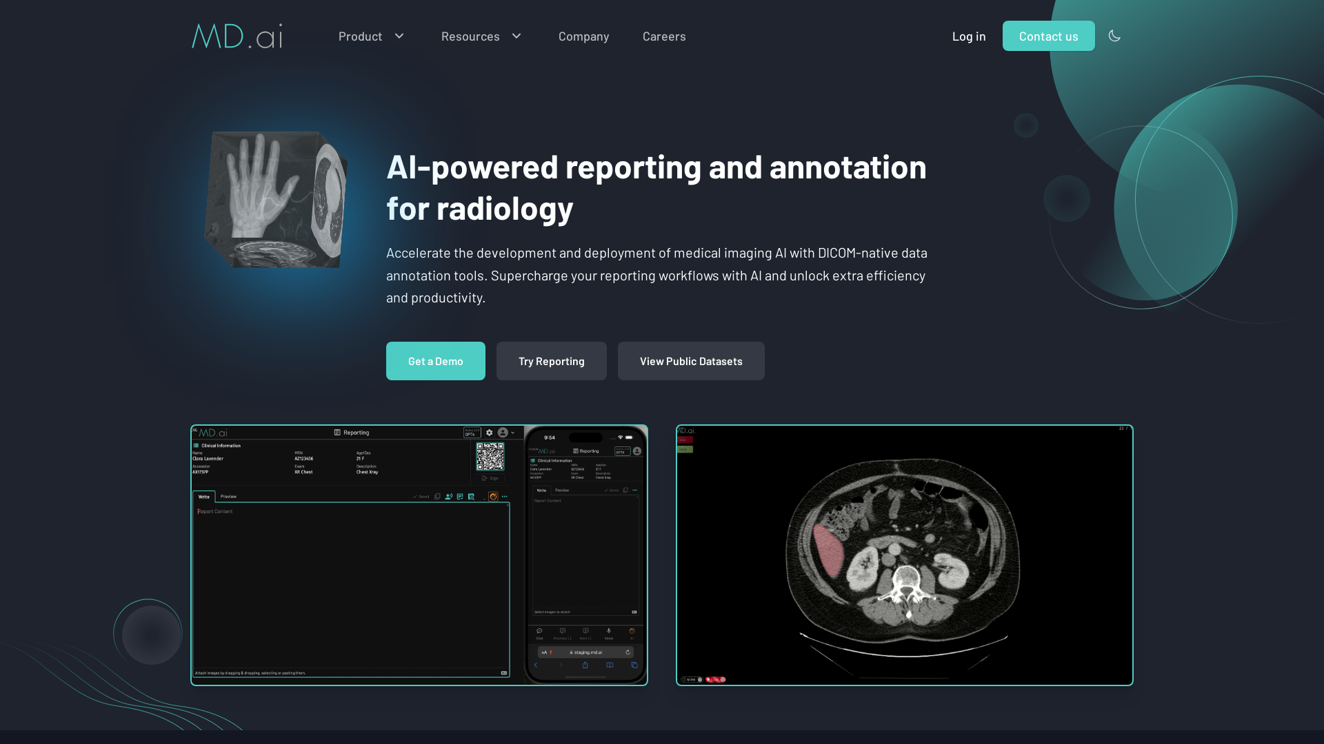Click the phone back arrow icon
This screenshot has width=1324, height=744.
click(536, 665)
